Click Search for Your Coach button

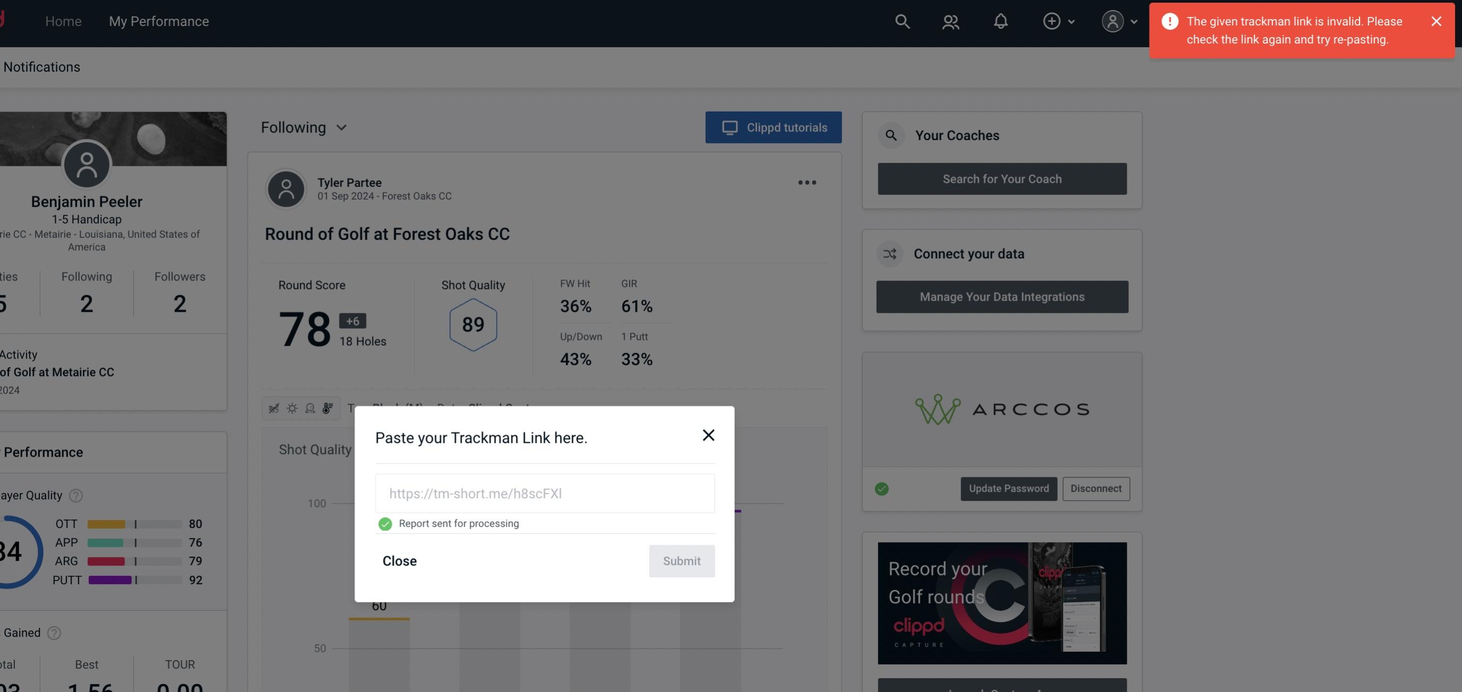[x=1002, y=178]
